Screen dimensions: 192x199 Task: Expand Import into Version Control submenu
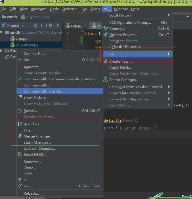169,93
